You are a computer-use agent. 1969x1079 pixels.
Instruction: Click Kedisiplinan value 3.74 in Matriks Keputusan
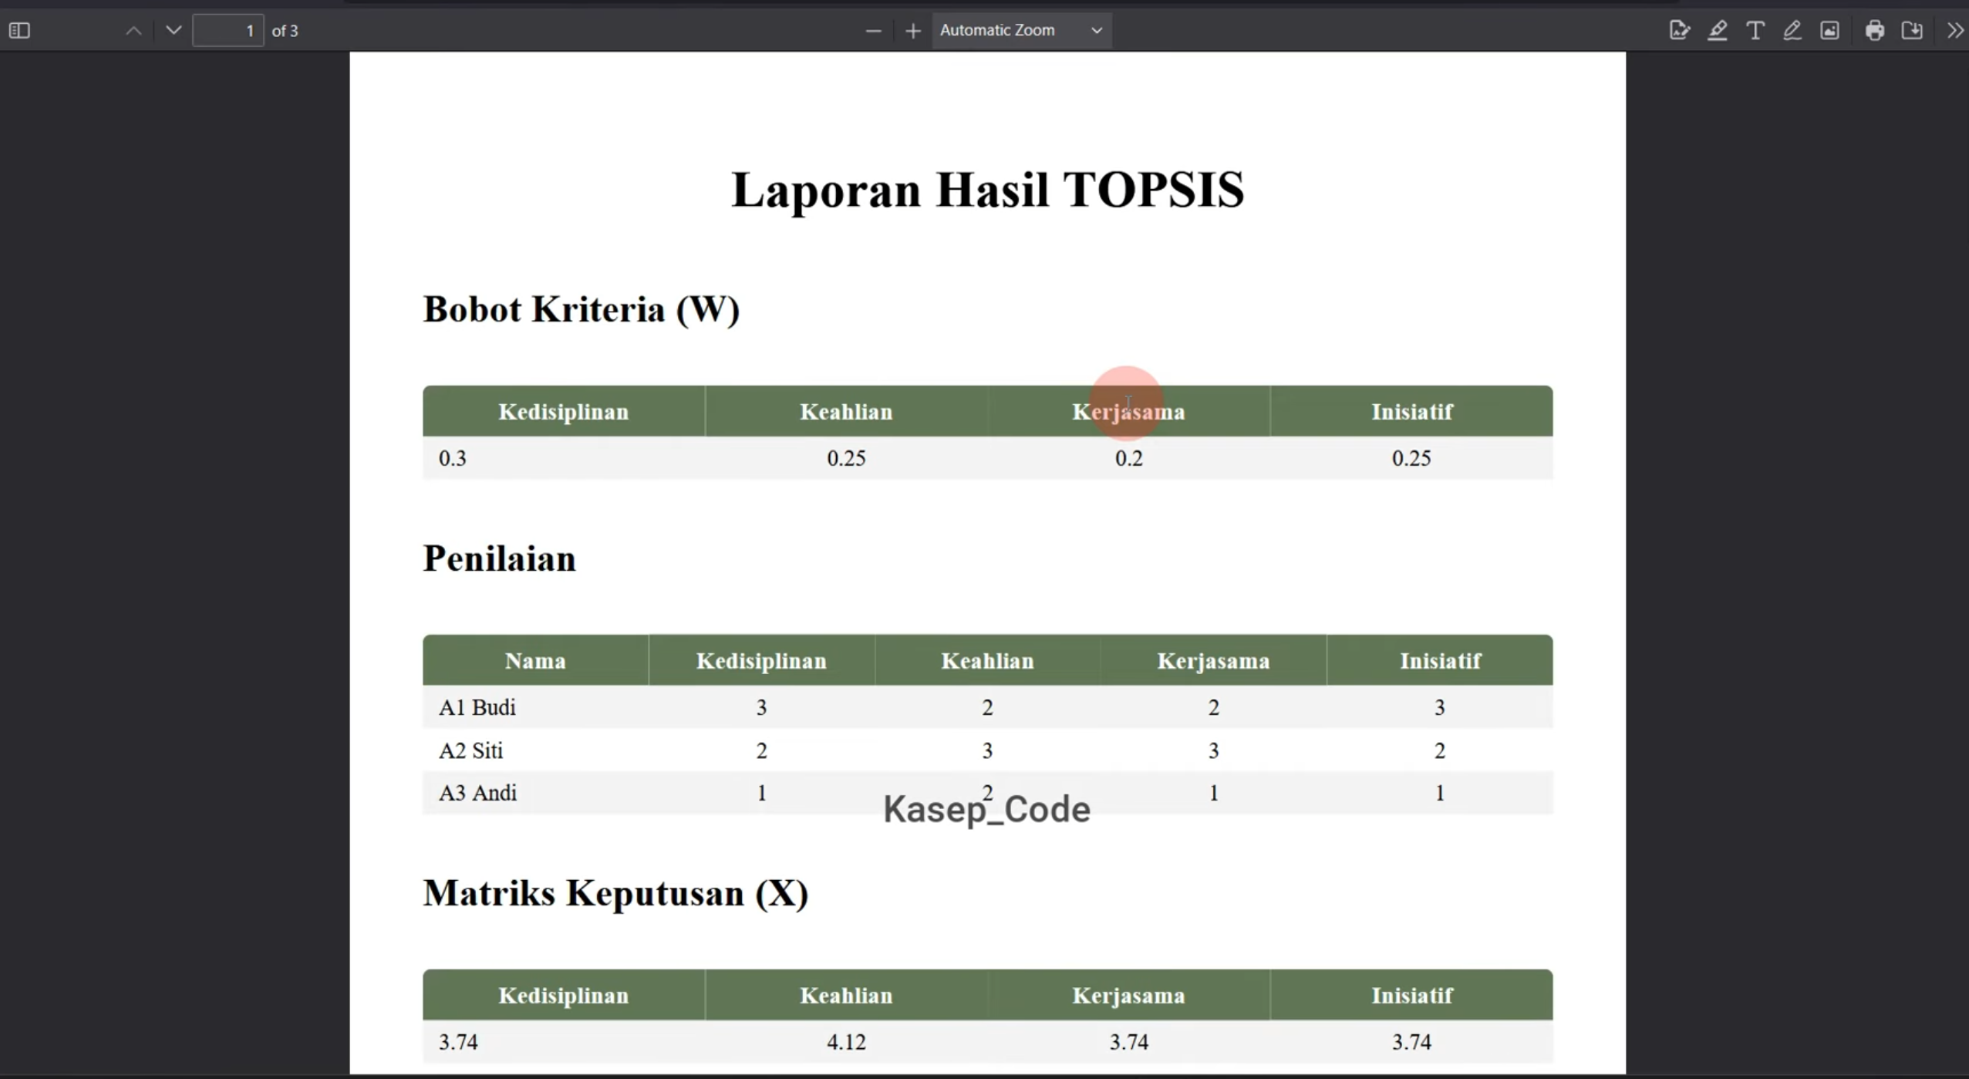(458, 1042)
